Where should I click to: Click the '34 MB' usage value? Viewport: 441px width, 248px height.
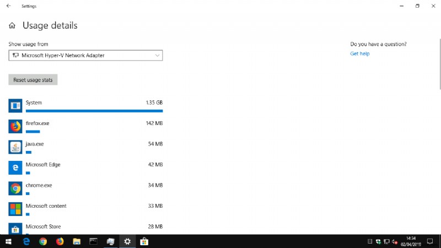pos(155,185)
